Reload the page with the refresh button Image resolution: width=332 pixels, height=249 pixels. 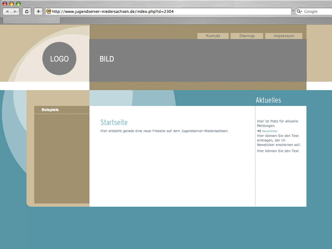tap(27, 12)
